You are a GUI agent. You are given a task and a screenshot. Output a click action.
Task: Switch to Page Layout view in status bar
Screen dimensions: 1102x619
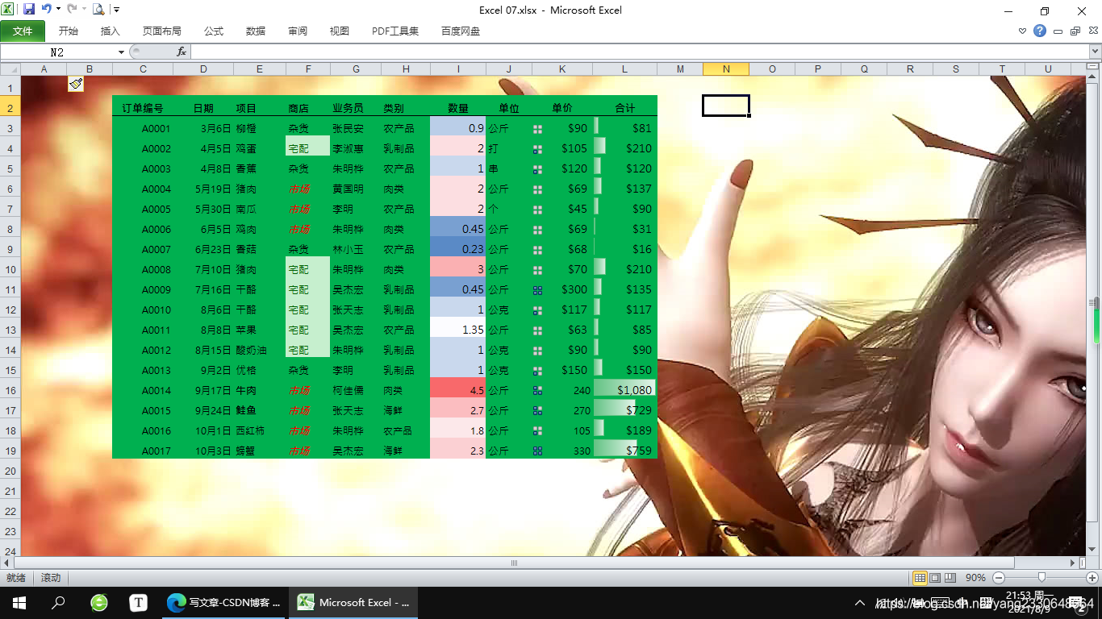click(x=935, y=578)
